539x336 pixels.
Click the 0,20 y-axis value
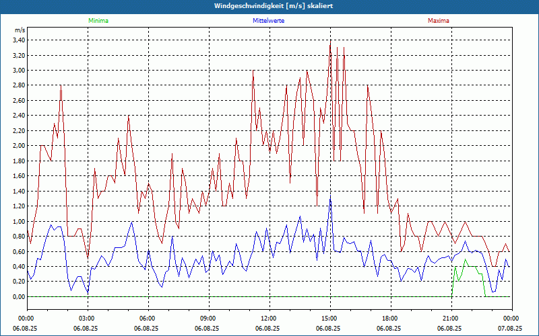[19, 282]
